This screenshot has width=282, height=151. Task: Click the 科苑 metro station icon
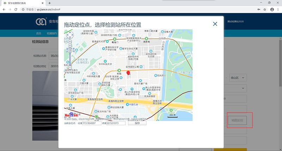pos(119,70)
